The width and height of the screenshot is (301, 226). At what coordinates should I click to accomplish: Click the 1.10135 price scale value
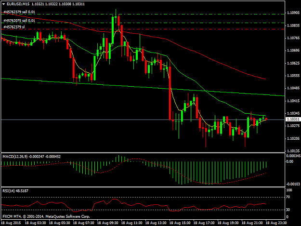coord(293,151)
